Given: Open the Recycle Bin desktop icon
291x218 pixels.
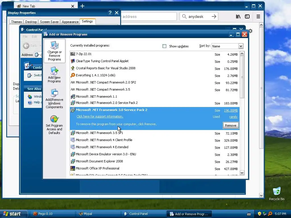Looking at the screenshot, I should click(x=277, y=194).
